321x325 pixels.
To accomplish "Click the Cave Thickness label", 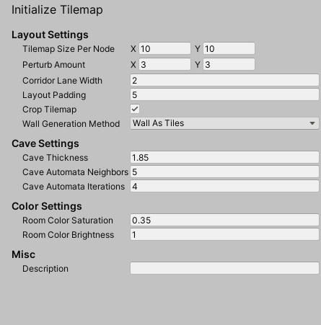I will 56,158.
